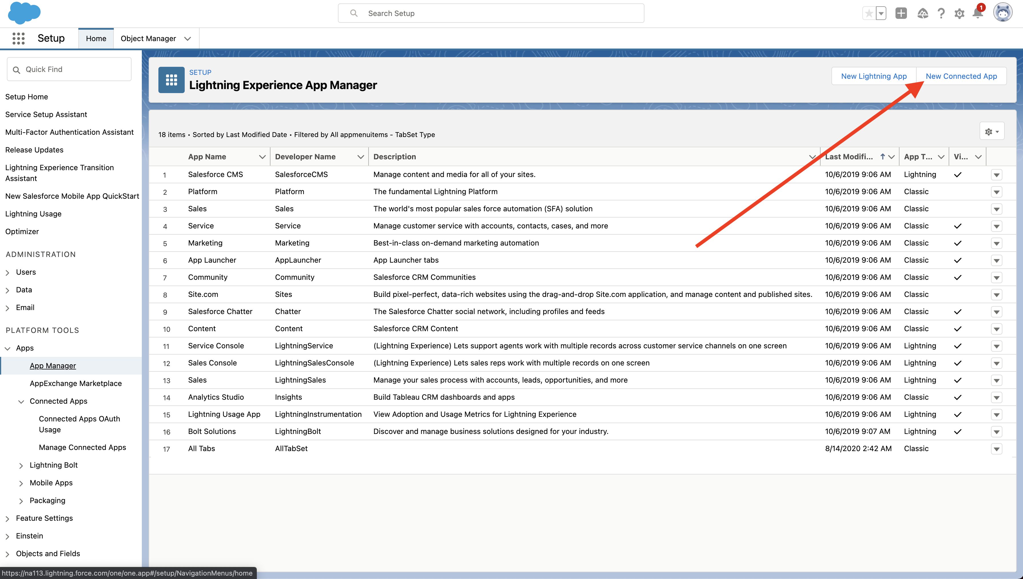Open Release Updates link
Image resolution: width=1023 pixels, height=579 pixels.
34,150
